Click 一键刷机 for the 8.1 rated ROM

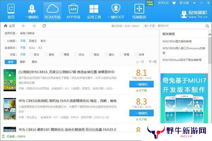(141, 84)
